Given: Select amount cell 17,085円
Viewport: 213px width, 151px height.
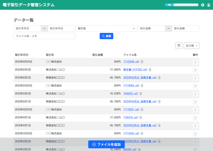Looking at the screenshot, I should [115, 70].
